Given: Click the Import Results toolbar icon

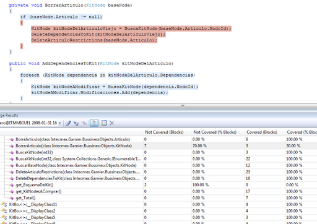Looking at the screenshot, I should (x=76, y=123).
